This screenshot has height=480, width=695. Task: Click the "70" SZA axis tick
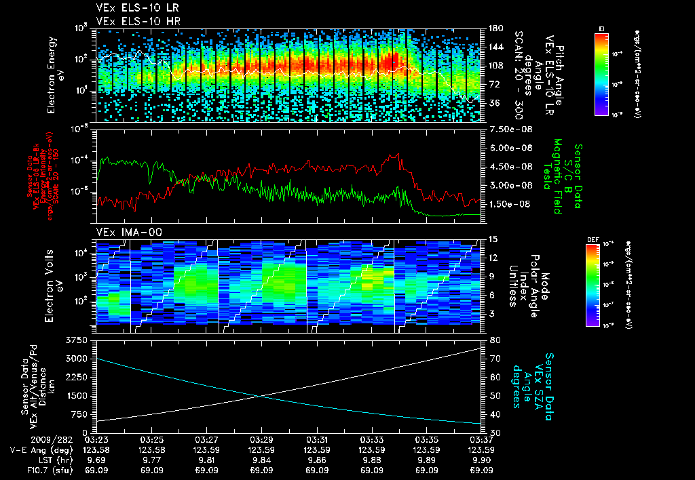tap(495, 359)
